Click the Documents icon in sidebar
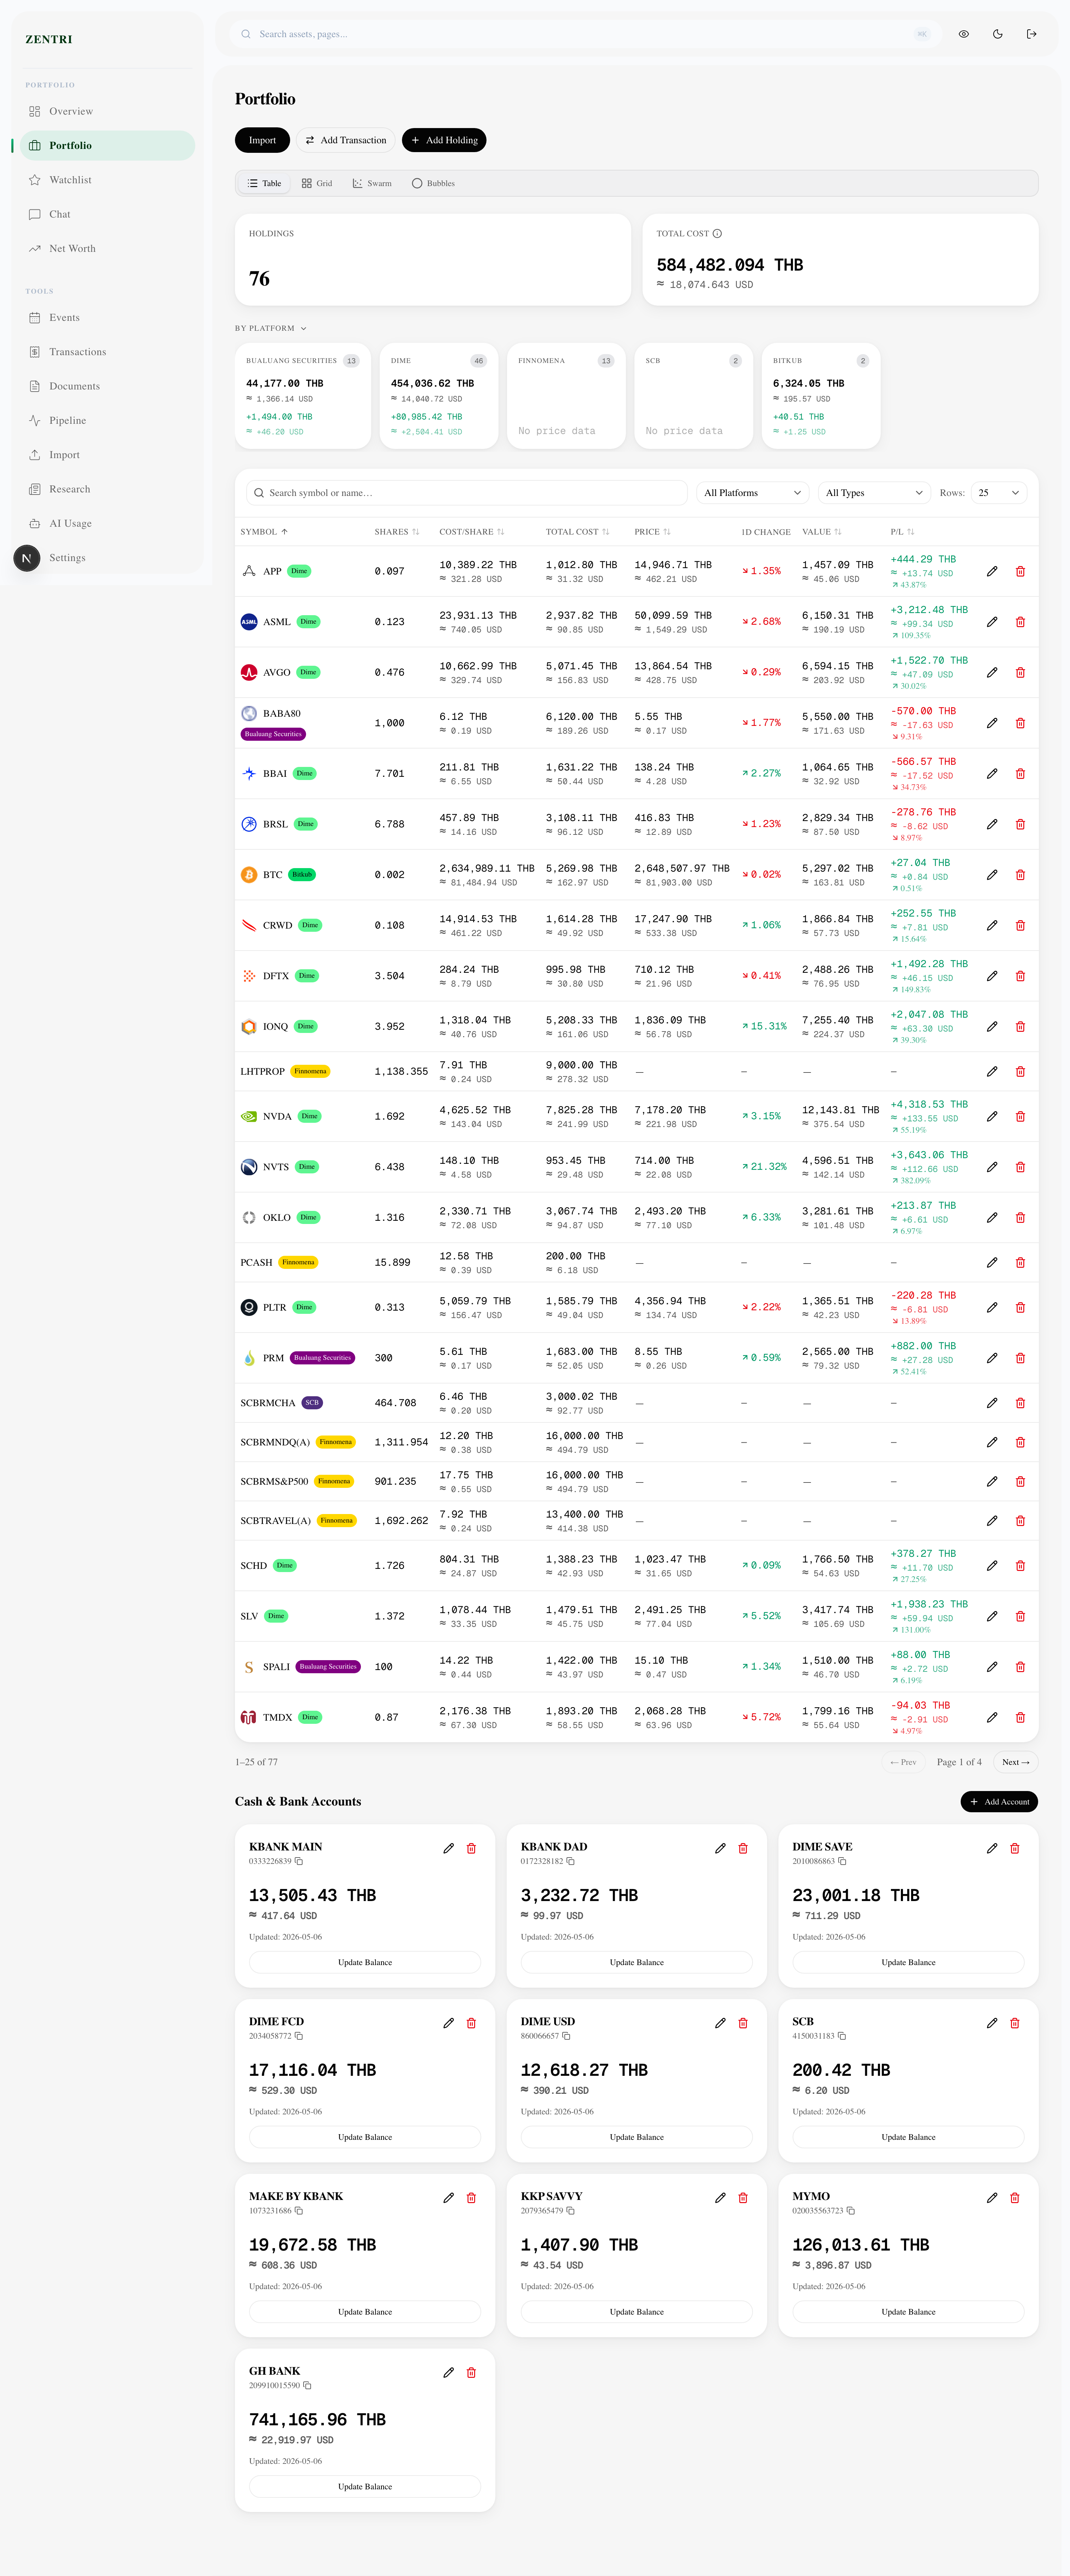This screenshot has width=1070, height=2576. pos(35,386)
